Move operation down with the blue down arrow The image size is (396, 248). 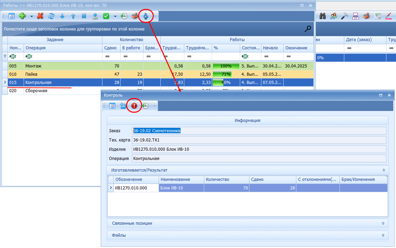click(62, 16)
